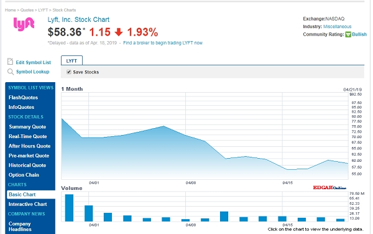Click the Edit Symbol List page icon

pos(10,62)
